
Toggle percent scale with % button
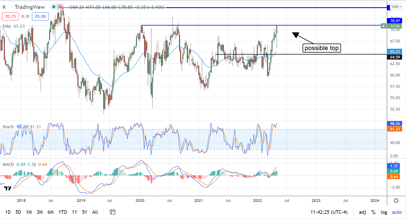373,212
